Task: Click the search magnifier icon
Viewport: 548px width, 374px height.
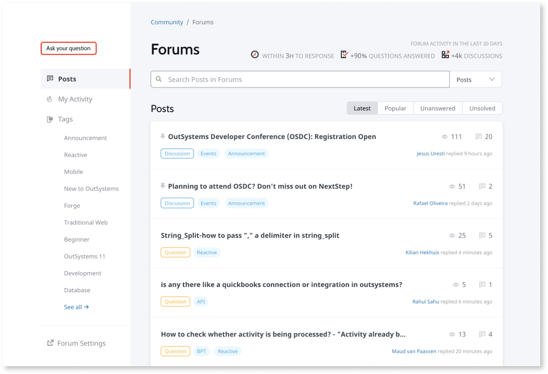Action: (159, 80)
